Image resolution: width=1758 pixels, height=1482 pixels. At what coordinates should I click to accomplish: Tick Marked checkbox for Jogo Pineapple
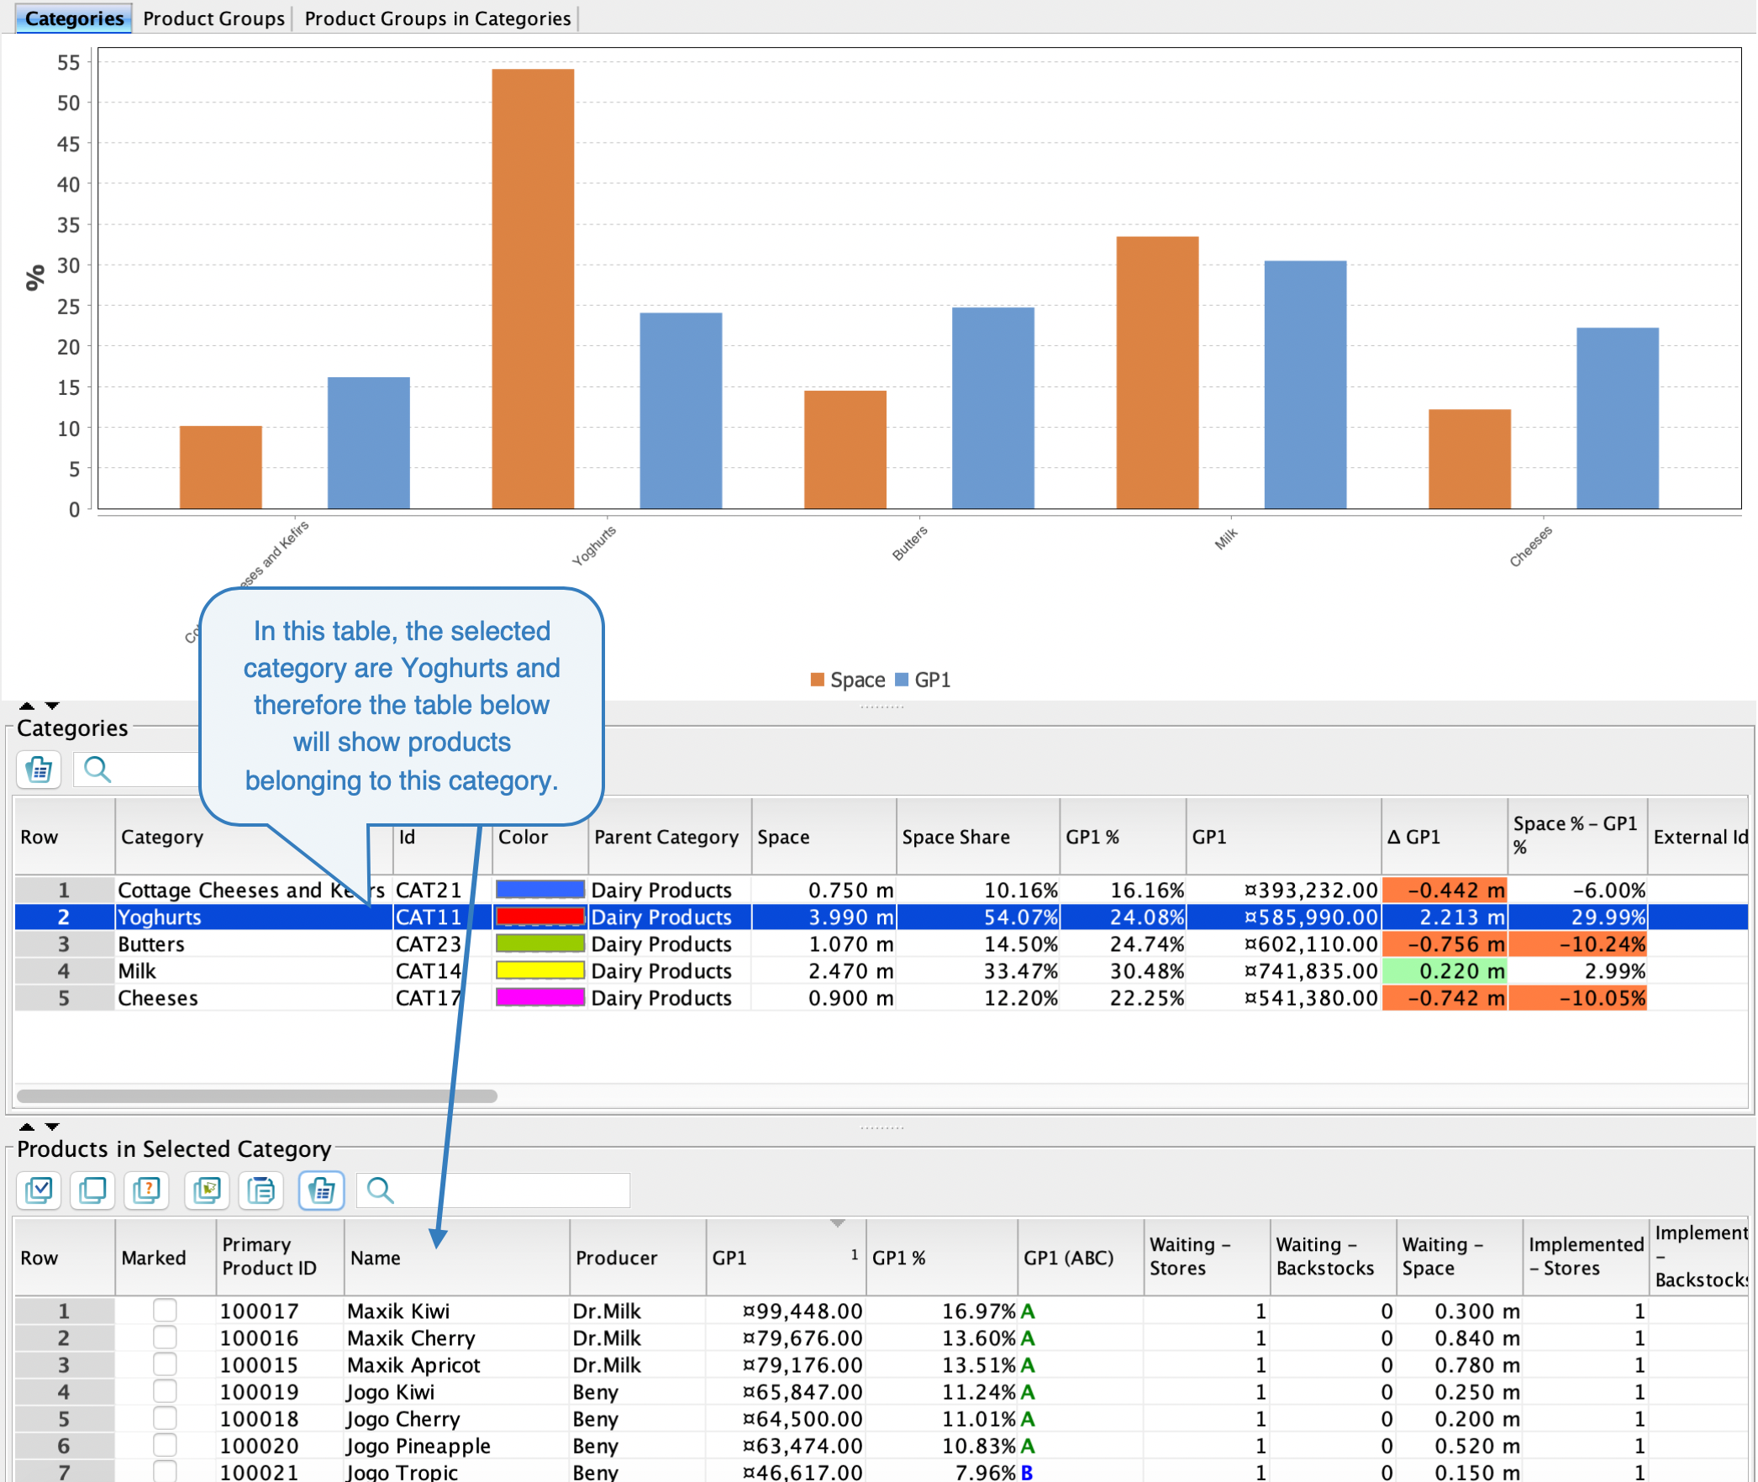165,1445
